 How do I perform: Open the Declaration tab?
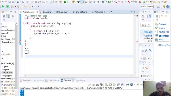coord(52,81)
